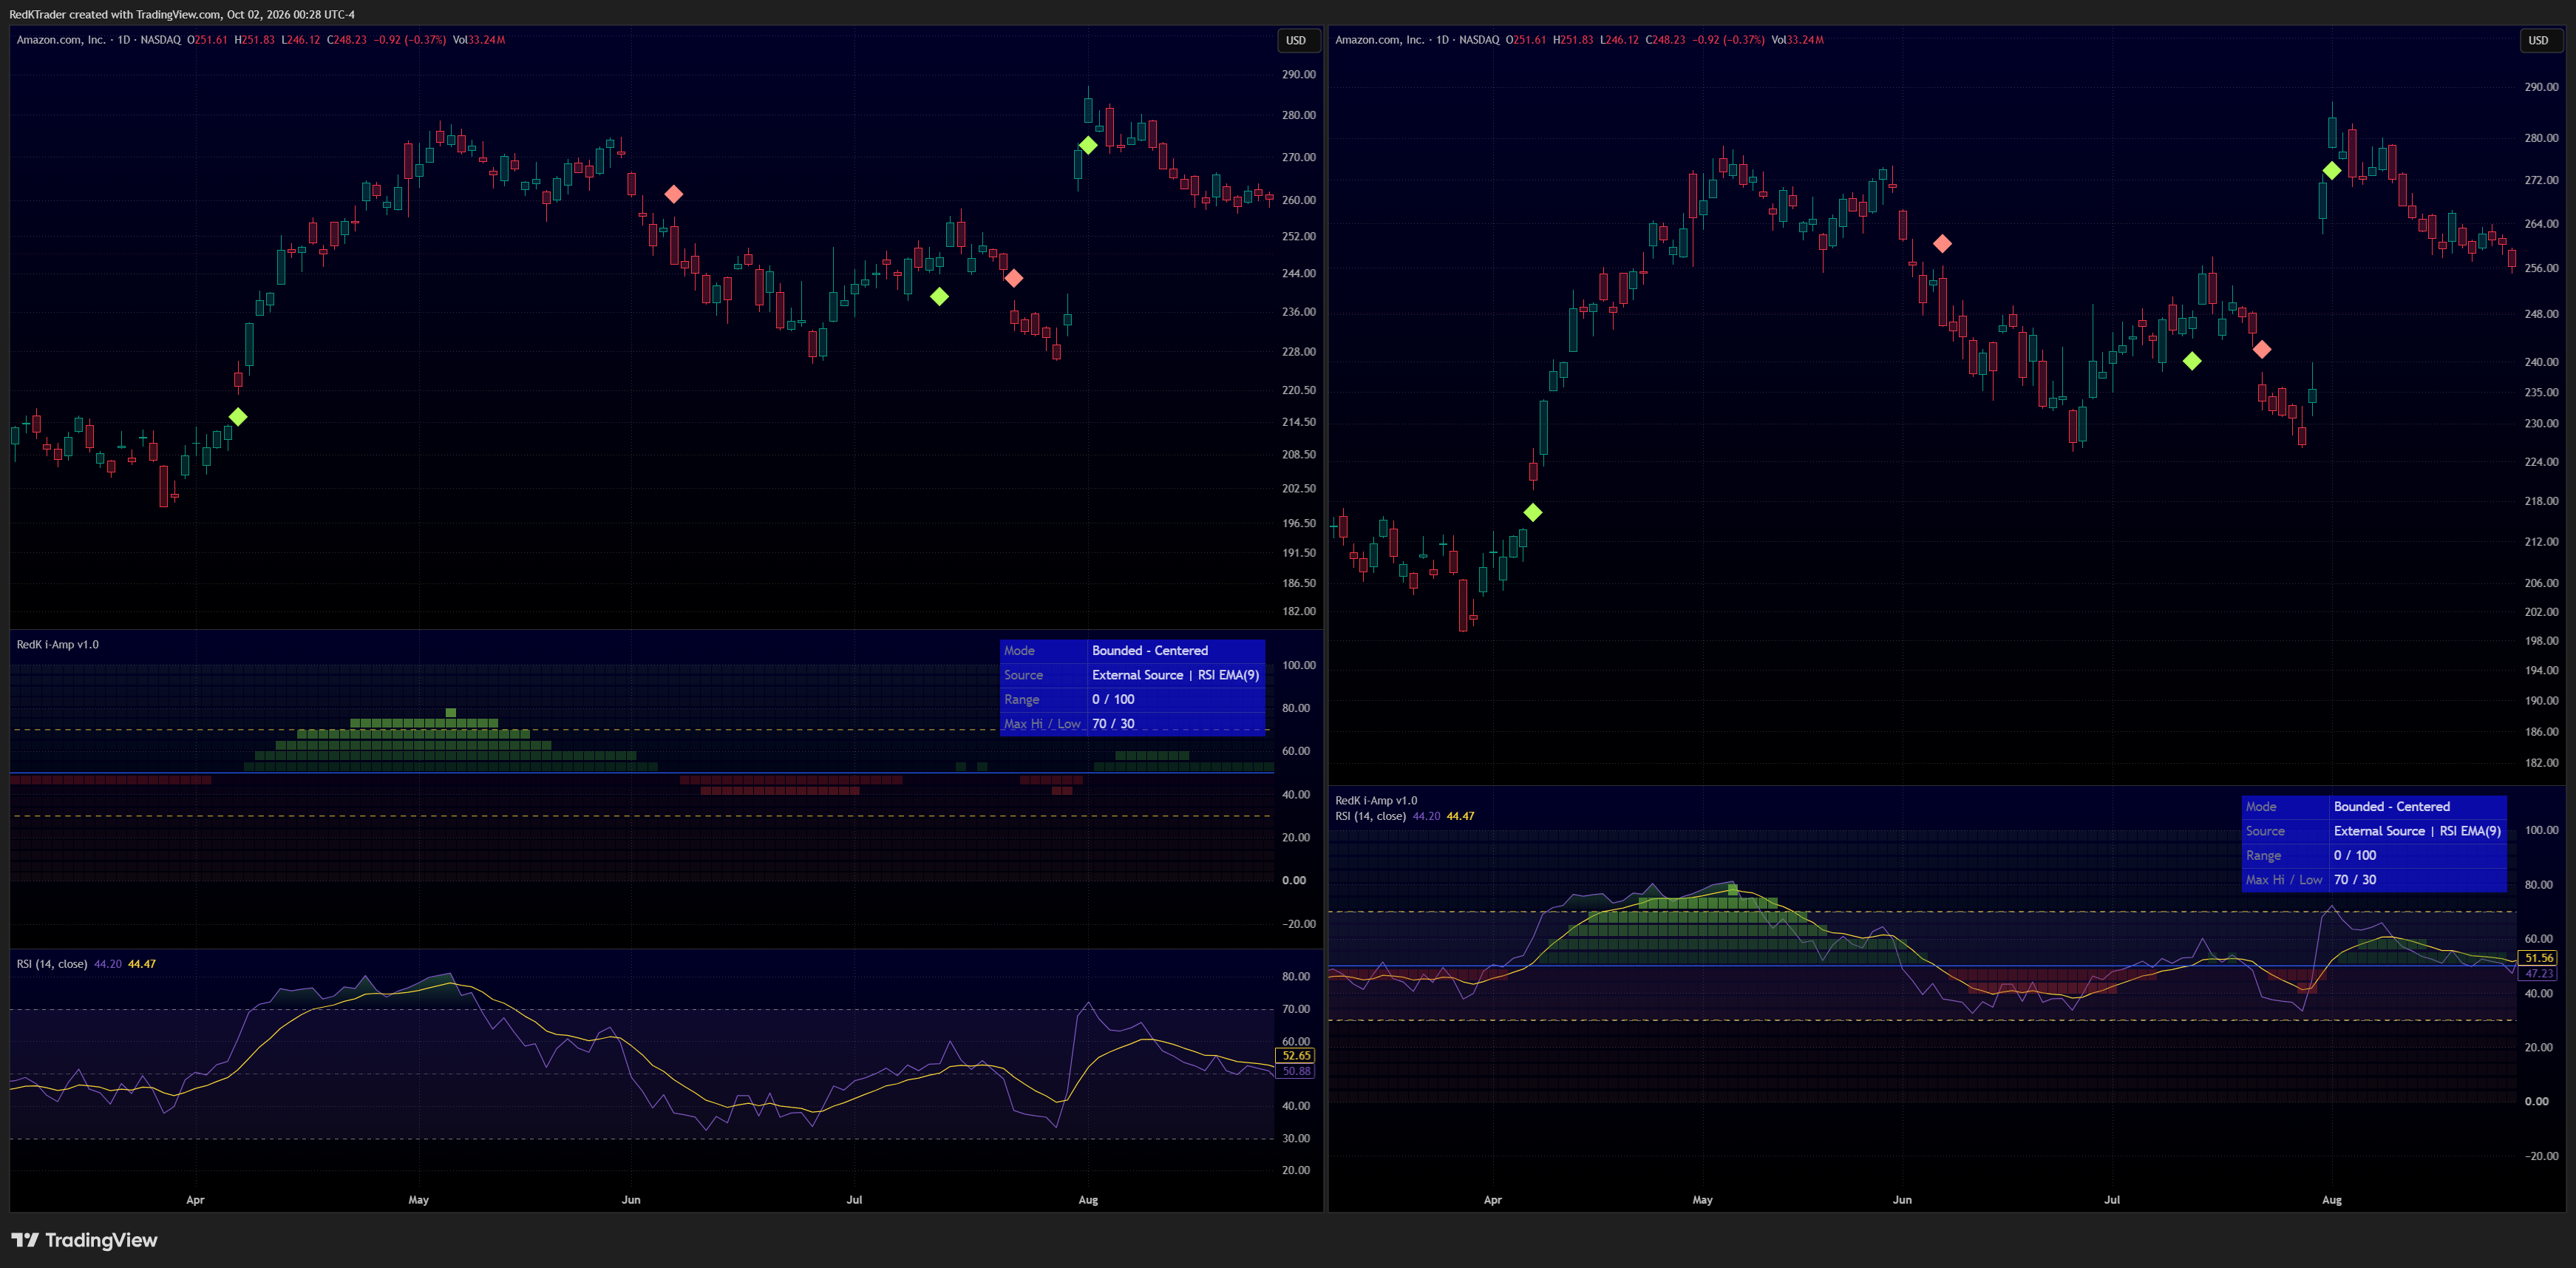This screenshot has height=1268, width=2576.
Task: Click 'External Source | RSI EMA(9)' cell in left table
Action: point(1176,675)
